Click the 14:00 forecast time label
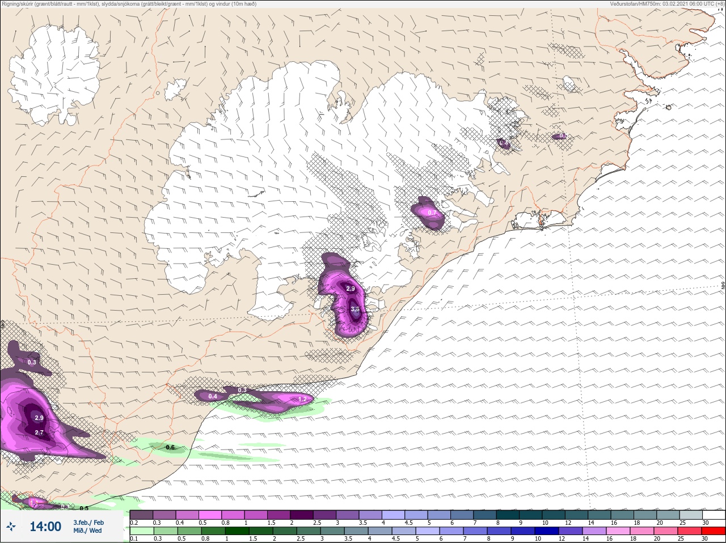726x543 pixels. 45,527
